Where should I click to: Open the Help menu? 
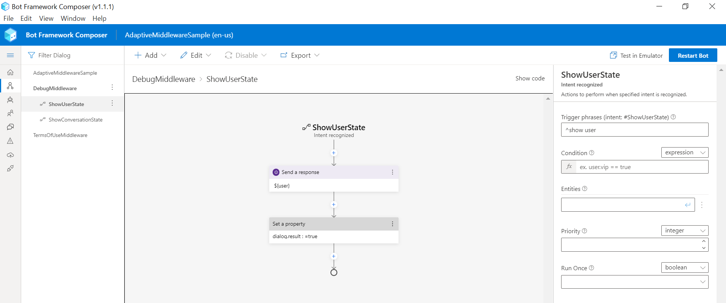99,18
